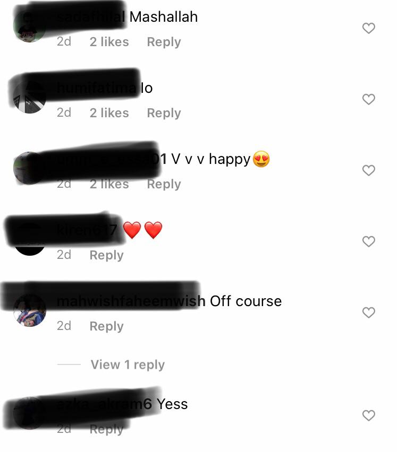Open profile picture of 'Off course' commenter
398x452 pixels.
[x=29, y=310]
